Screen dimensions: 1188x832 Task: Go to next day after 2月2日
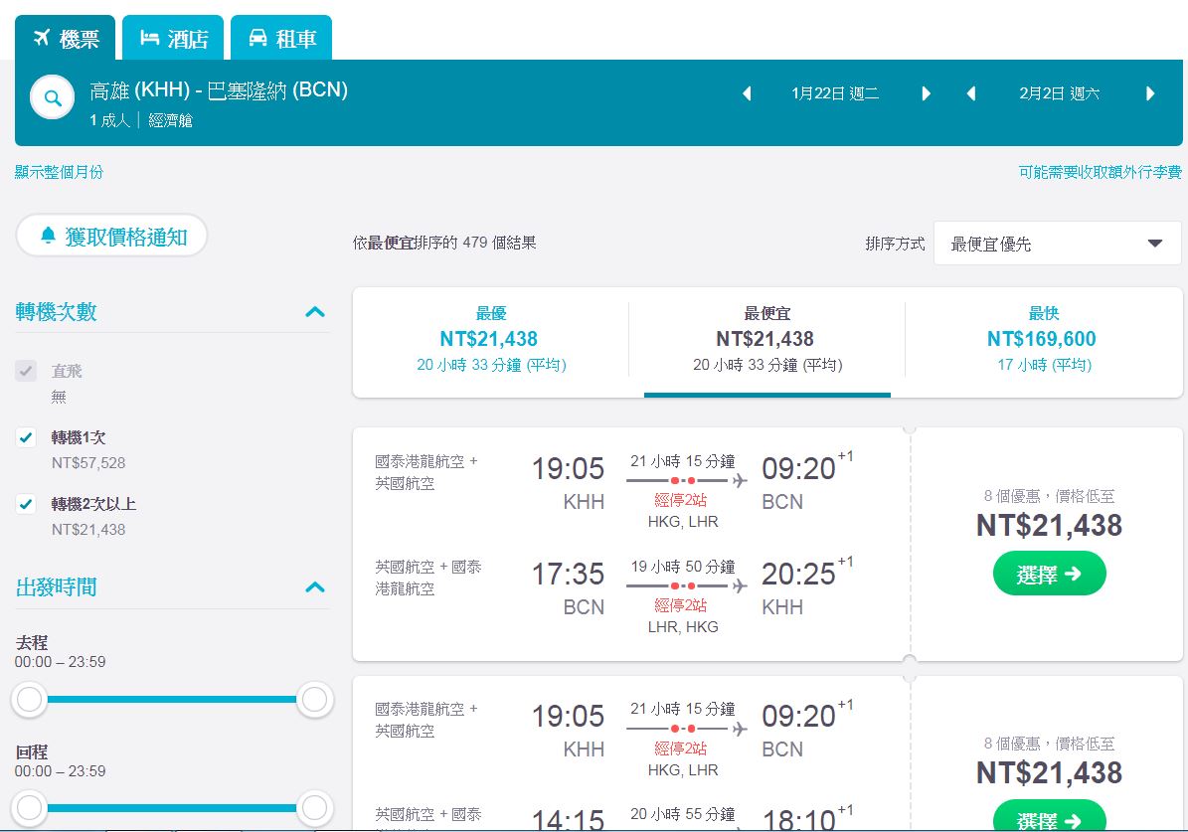[1150, 93]
